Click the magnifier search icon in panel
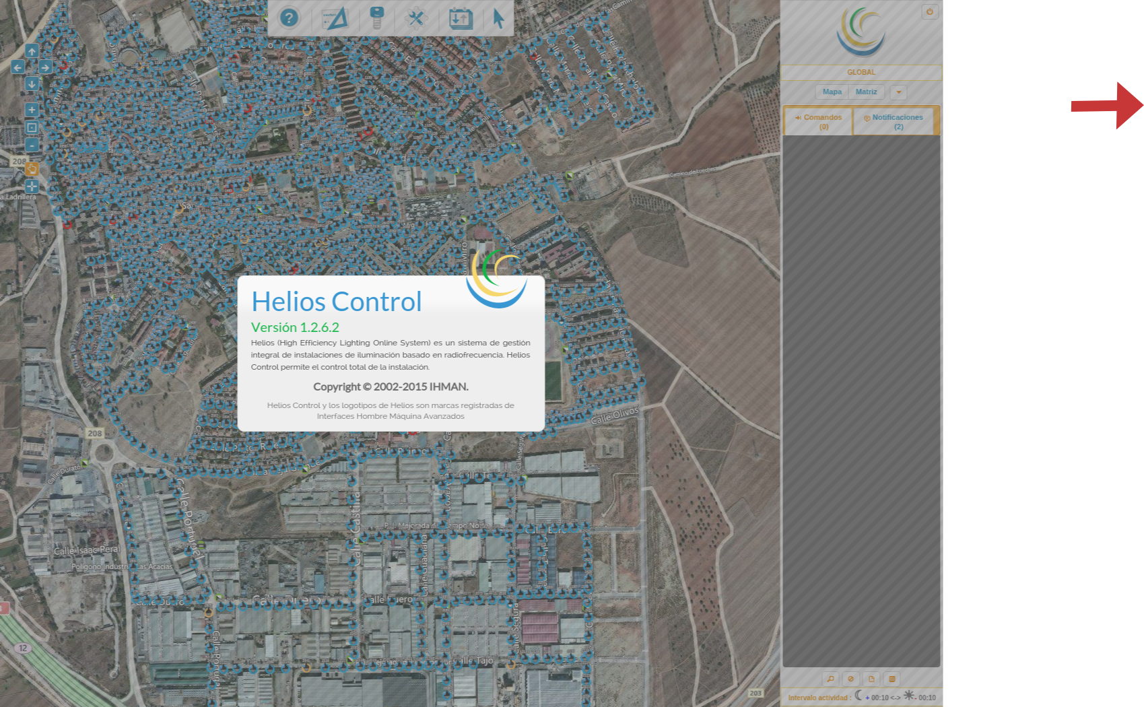 830,679
